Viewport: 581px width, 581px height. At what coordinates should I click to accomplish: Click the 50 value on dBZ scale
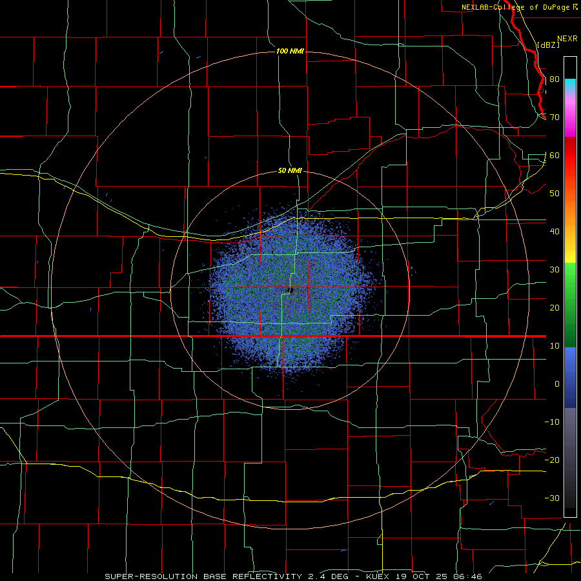(x=555, y=194)
